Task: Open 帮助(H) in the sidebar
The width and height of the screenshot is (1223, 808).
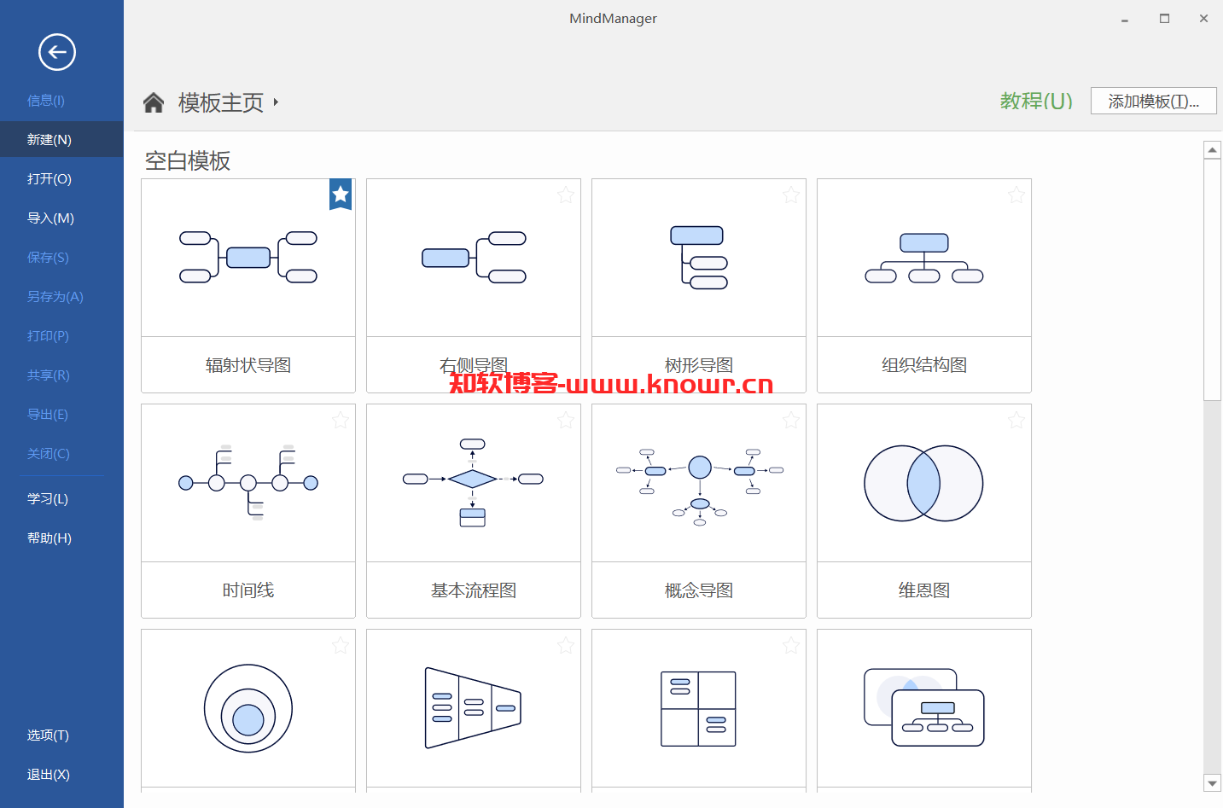Action: [x=50, y=538]
